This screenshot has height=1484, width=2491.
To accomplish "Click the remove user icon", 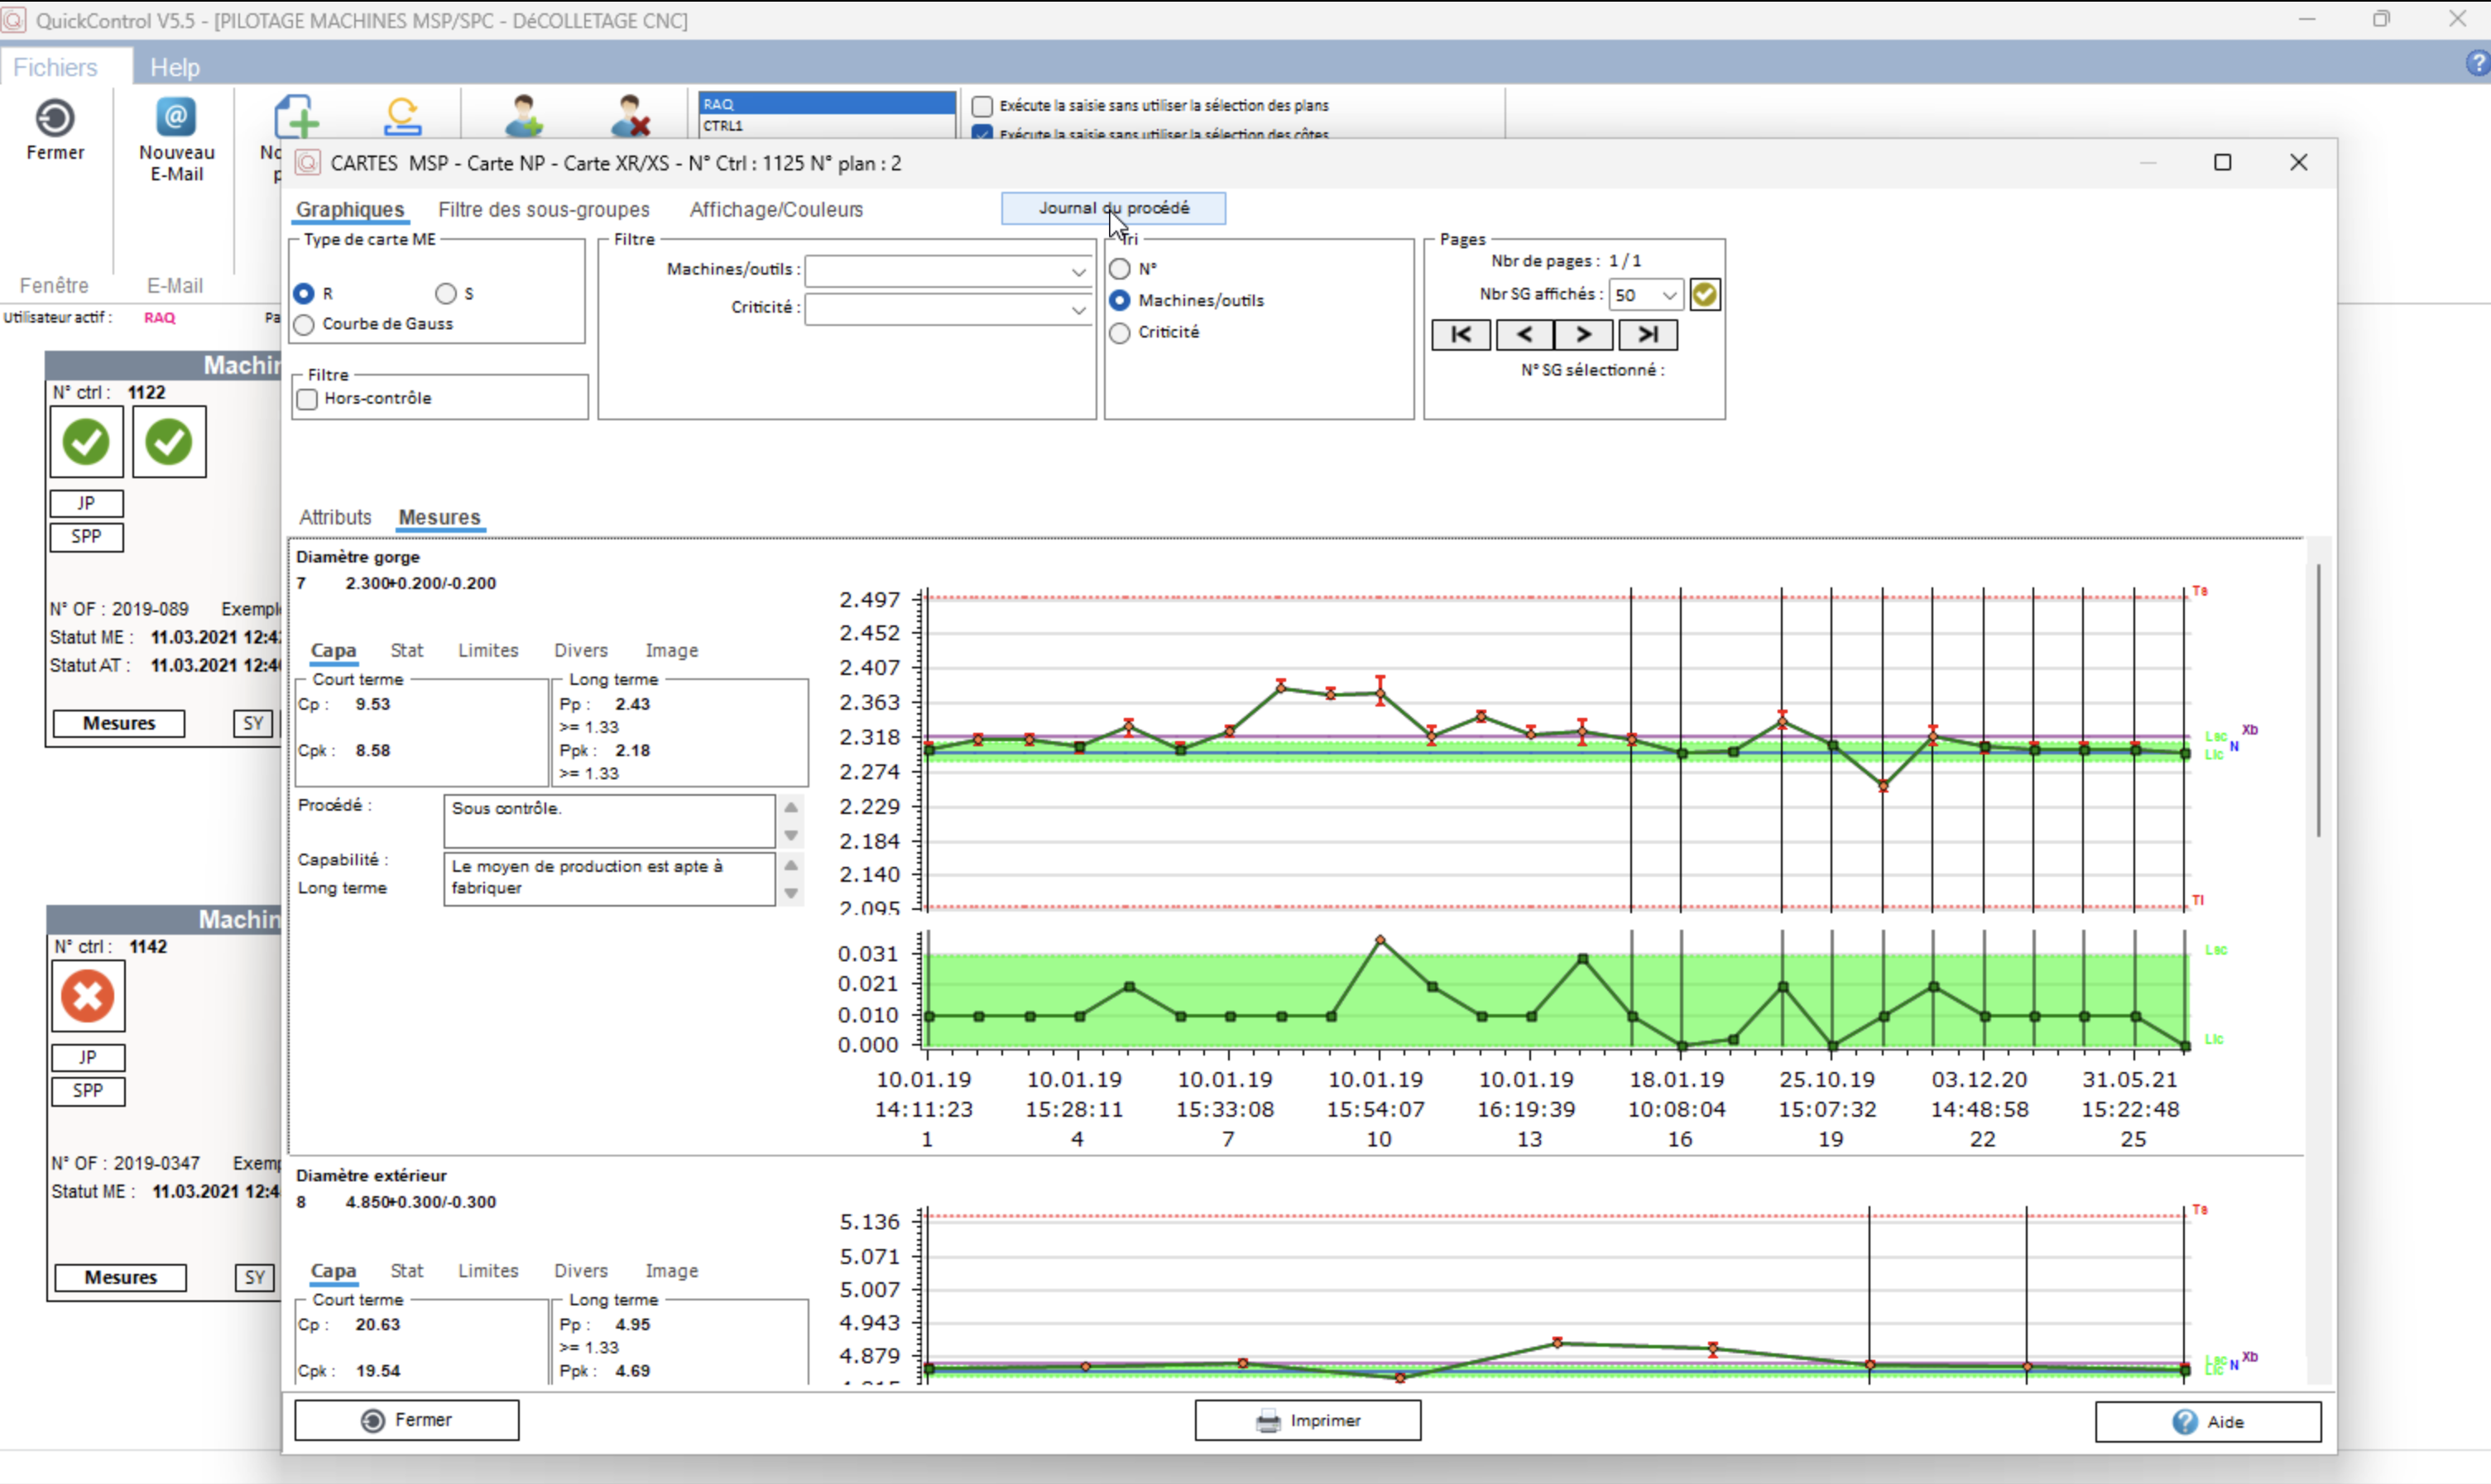I will coord(631,117).
